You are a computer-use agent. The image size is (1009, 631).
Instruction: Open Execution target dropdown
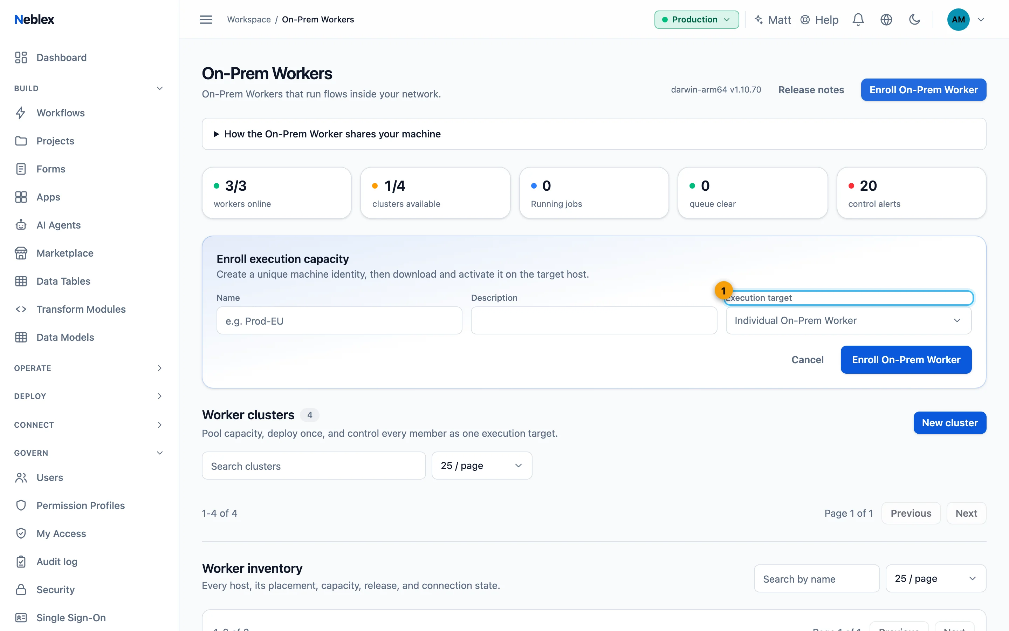tap(849, 320)
